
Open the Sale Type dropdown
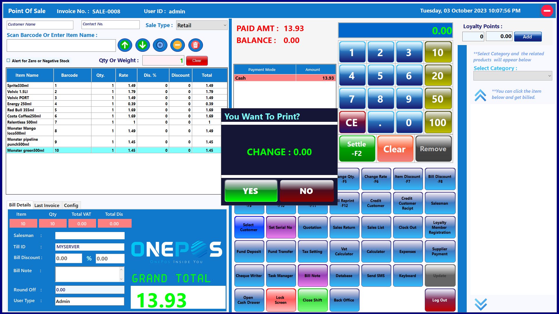click(202, 25)
